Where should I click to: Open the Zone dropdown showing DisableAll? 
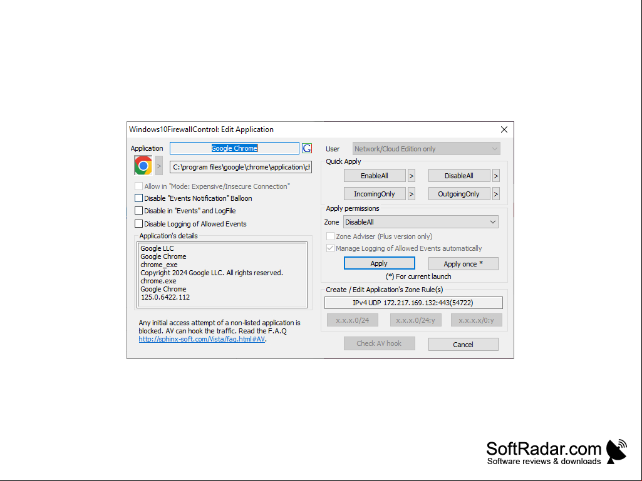pos(421,222)
